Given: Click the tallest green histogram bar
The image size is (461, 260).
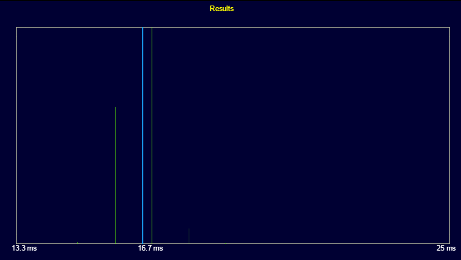Looking at the screenshot, I should pyautogui.click(x=152, y=136).
